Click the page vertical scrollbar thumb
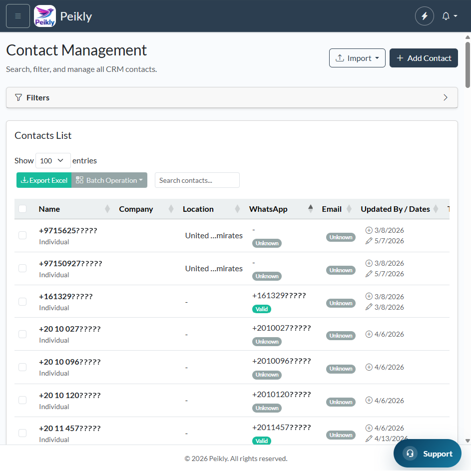The height and width of the screenshot is (471, 471). click(x=468, y=64)
